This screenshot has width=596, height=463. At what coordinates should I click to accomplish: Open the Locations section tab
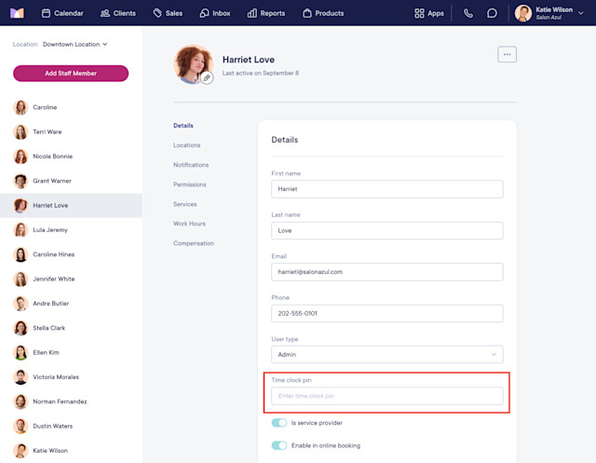tap(186, 145)
